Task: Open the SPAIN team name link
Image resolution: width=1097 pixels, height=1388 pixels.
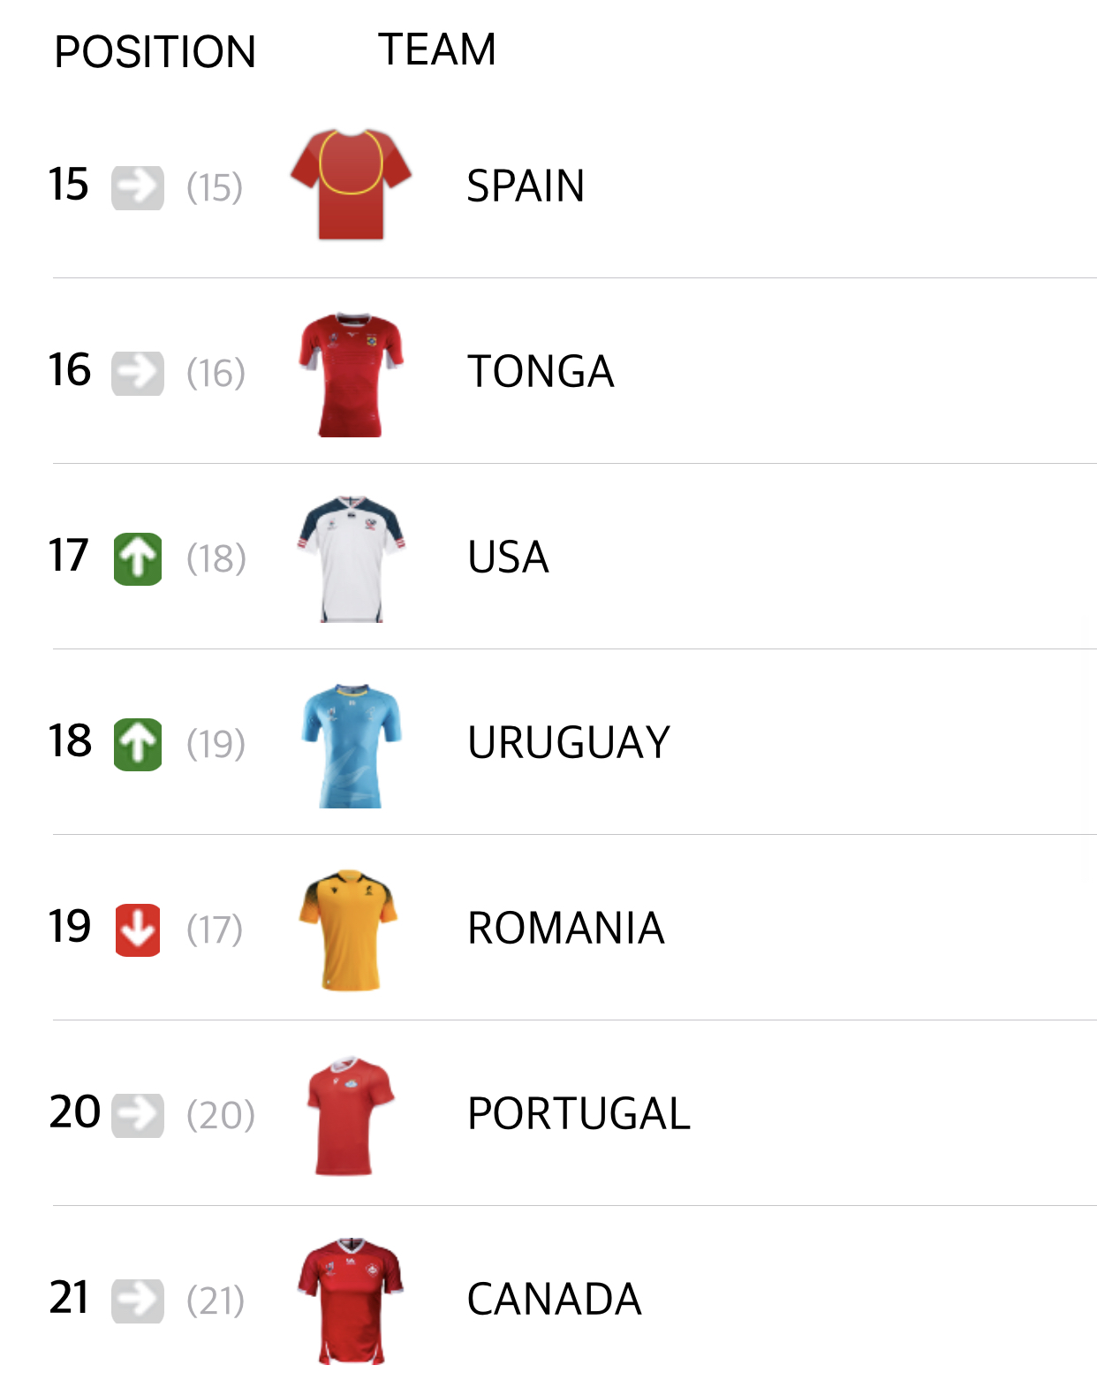Action: (526, 186)
